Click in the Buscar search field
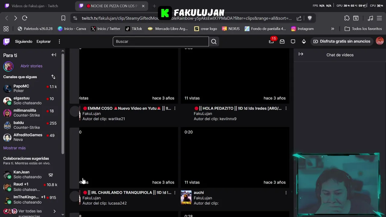The image size is (386, 217). pos(161,42)
